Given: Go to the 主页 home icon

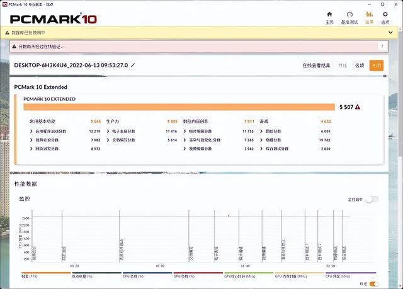Looking at the screenshot, I should (329, 16).
